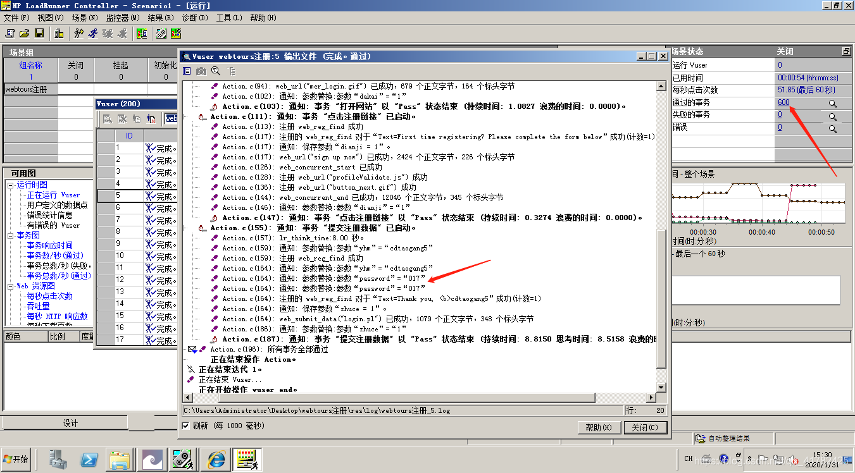Click Open Scenario folder icon in toolbar
Image resolution: width=855 pixels, height=473 pixels.
[25, 34]
